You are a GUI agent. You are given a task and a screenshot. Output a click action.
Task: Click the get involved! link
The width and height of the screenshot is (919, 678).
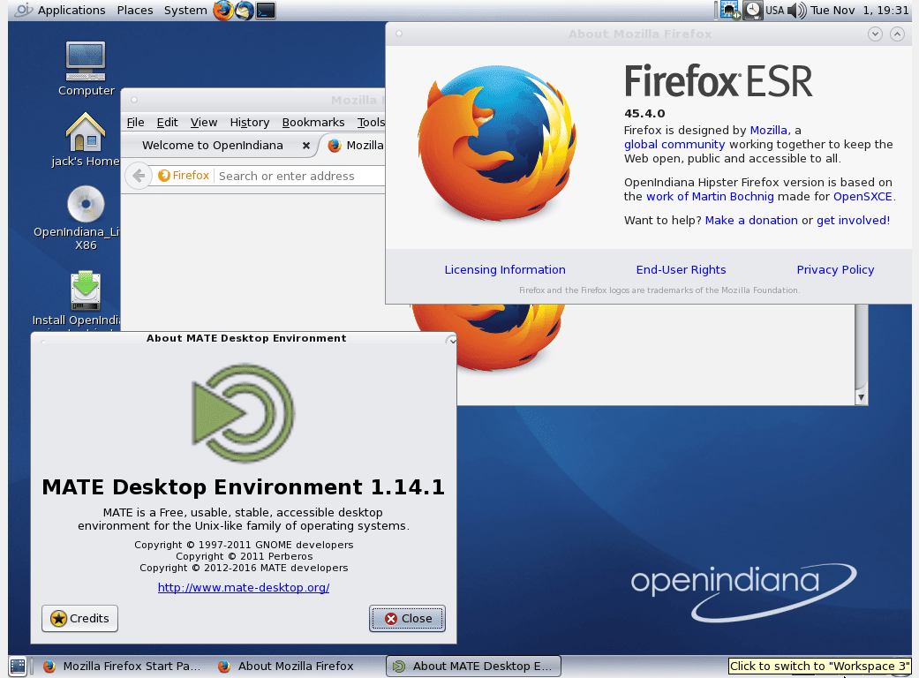[853, 221]
